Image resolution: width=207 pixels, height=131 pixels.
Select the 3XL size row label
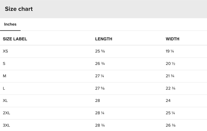[6, 125]
